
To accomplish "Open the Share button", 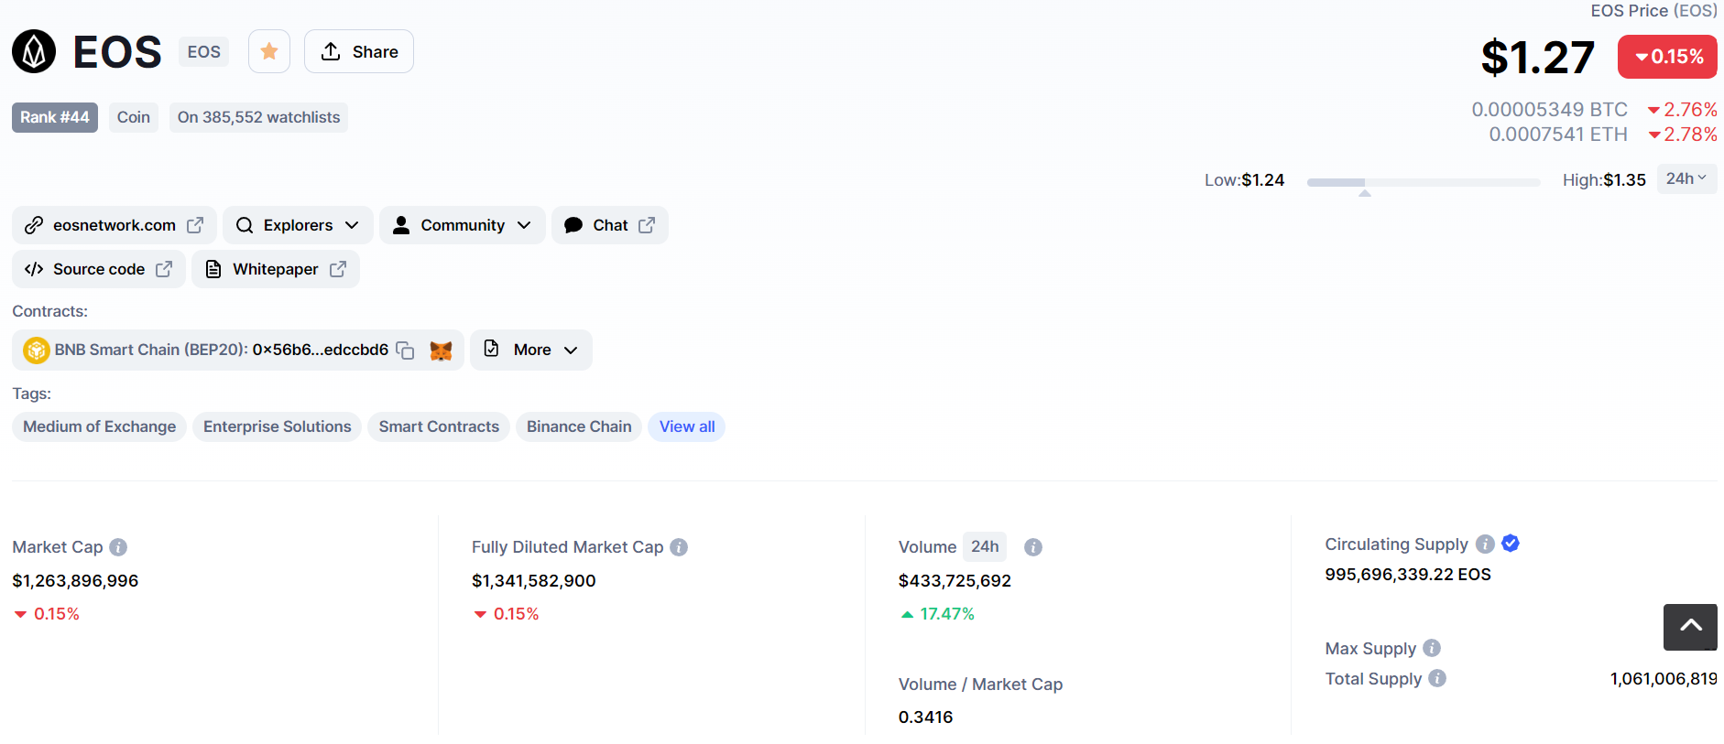I will 359,51.
